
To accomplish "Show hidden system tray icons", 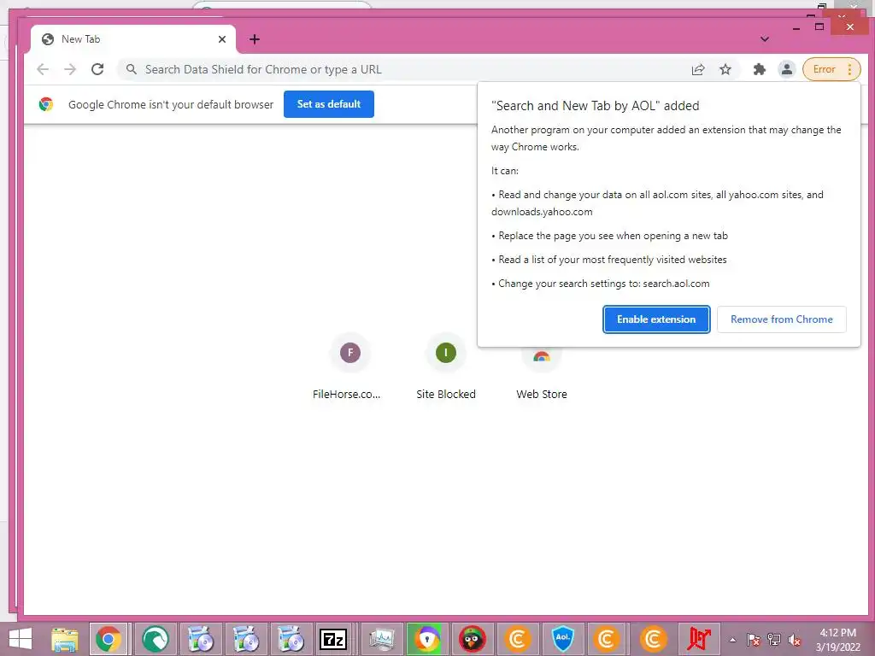I will coord(732,640).
